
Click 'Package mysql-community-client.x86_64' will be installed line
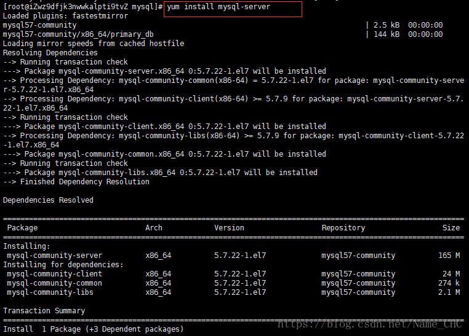164,127
